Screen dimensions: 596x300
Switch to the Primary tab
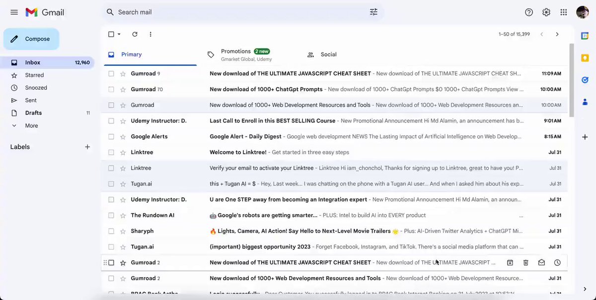(x=150, y=55)
